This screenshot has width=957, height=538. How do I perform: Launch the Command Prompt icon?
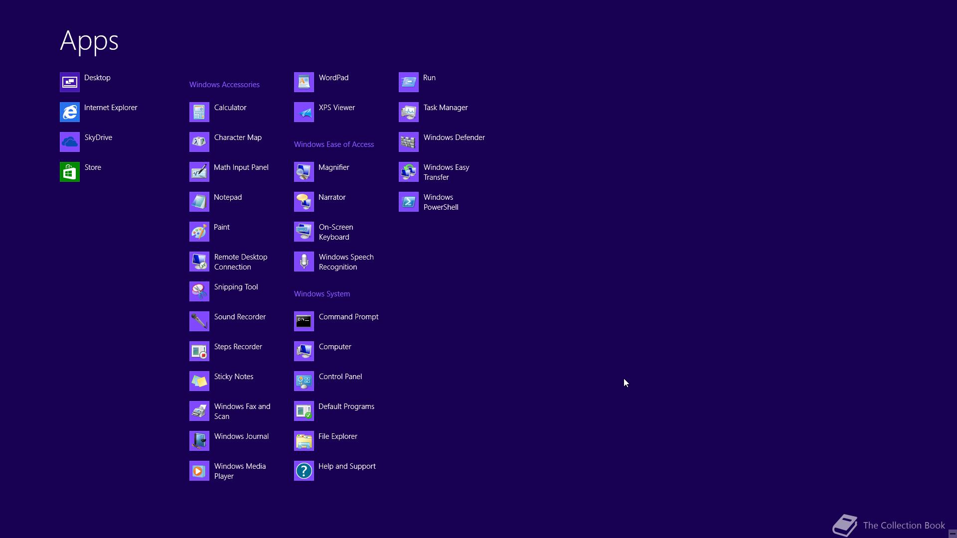coord(304,321)
